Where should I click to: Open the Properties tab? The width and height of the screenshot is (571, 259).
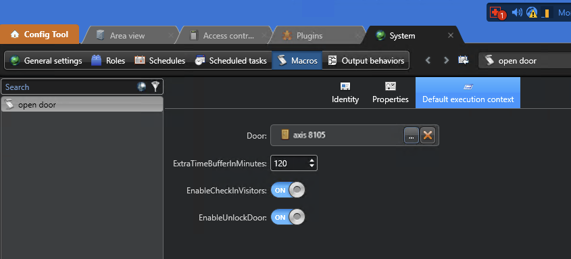tap(391, 93)
